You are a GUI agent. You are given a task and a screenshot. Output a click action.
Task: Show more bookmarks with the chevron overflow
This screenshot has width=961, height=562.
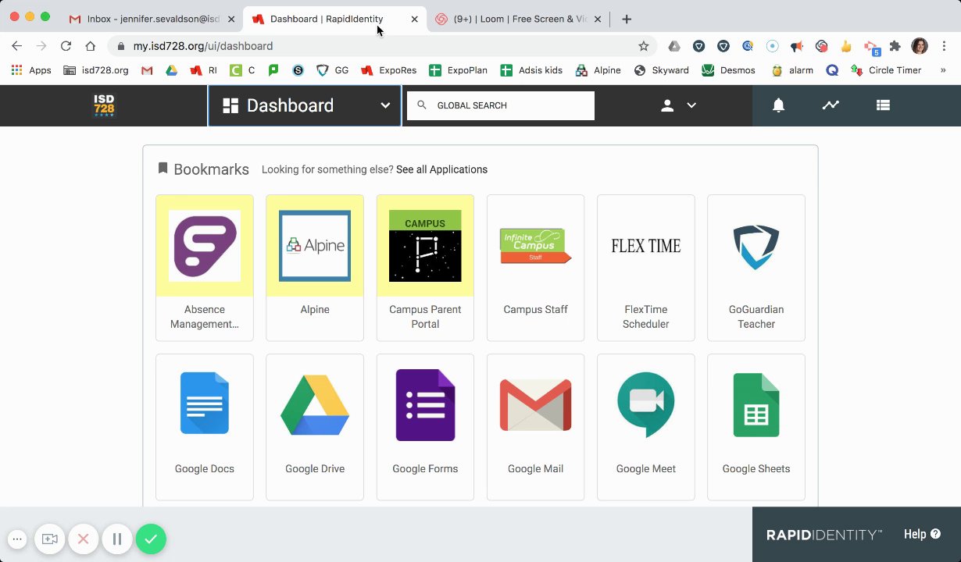coord(943,70)
